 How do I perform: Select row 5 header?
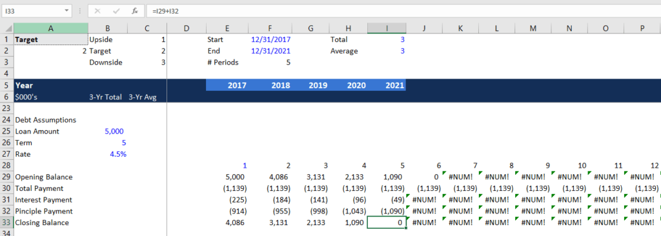tap(6, 85)
